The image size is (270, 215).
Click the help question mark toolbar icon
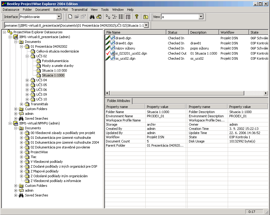point(137,17)
